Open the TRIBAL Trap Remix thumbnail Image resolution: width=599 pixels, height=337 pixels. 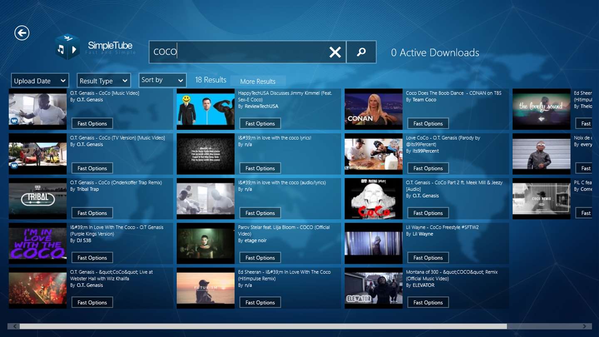pyautogui.click(x=37, y=198)
